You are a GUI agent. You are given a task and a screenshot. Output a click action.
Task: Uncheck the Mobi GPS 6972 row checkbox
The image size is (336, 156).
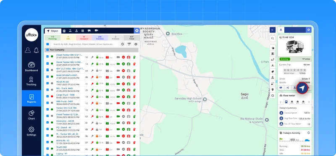pos(47,76)
